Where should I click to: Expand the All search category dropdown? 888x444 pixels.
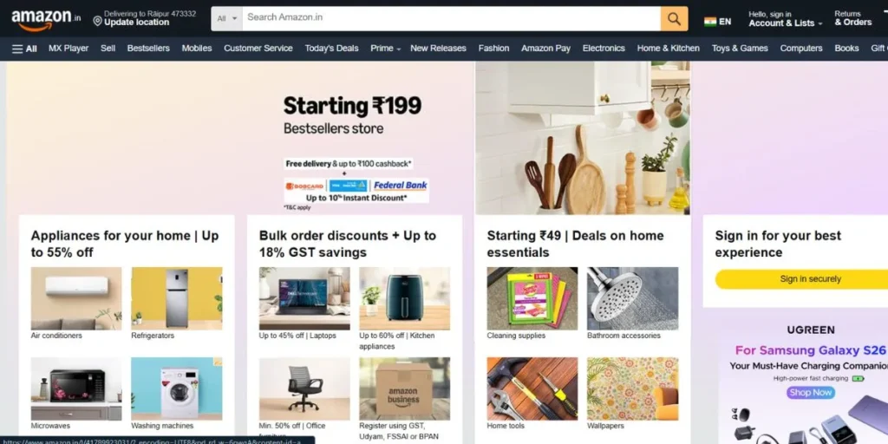click(x=227, y=19)
